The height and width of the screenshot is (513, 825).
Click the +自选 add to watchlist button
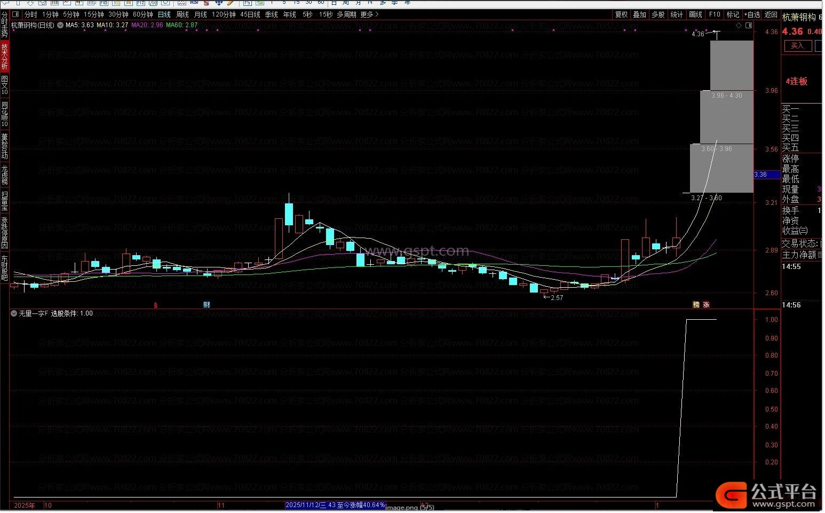tap(752, 14)
